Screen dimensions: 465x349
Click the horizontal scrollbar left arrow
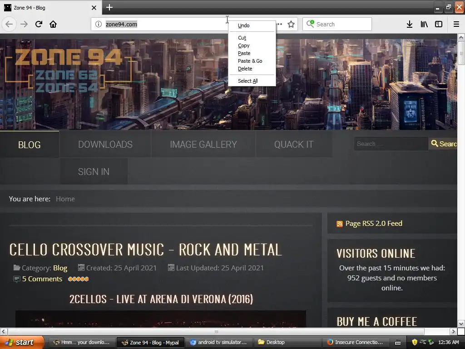tap(4, 331)
